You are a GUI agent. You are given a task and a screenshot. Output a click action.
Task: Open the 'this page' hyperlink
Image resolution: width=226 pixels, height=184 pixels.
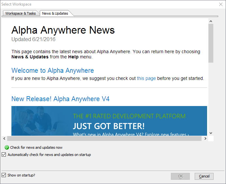(146, 78)
